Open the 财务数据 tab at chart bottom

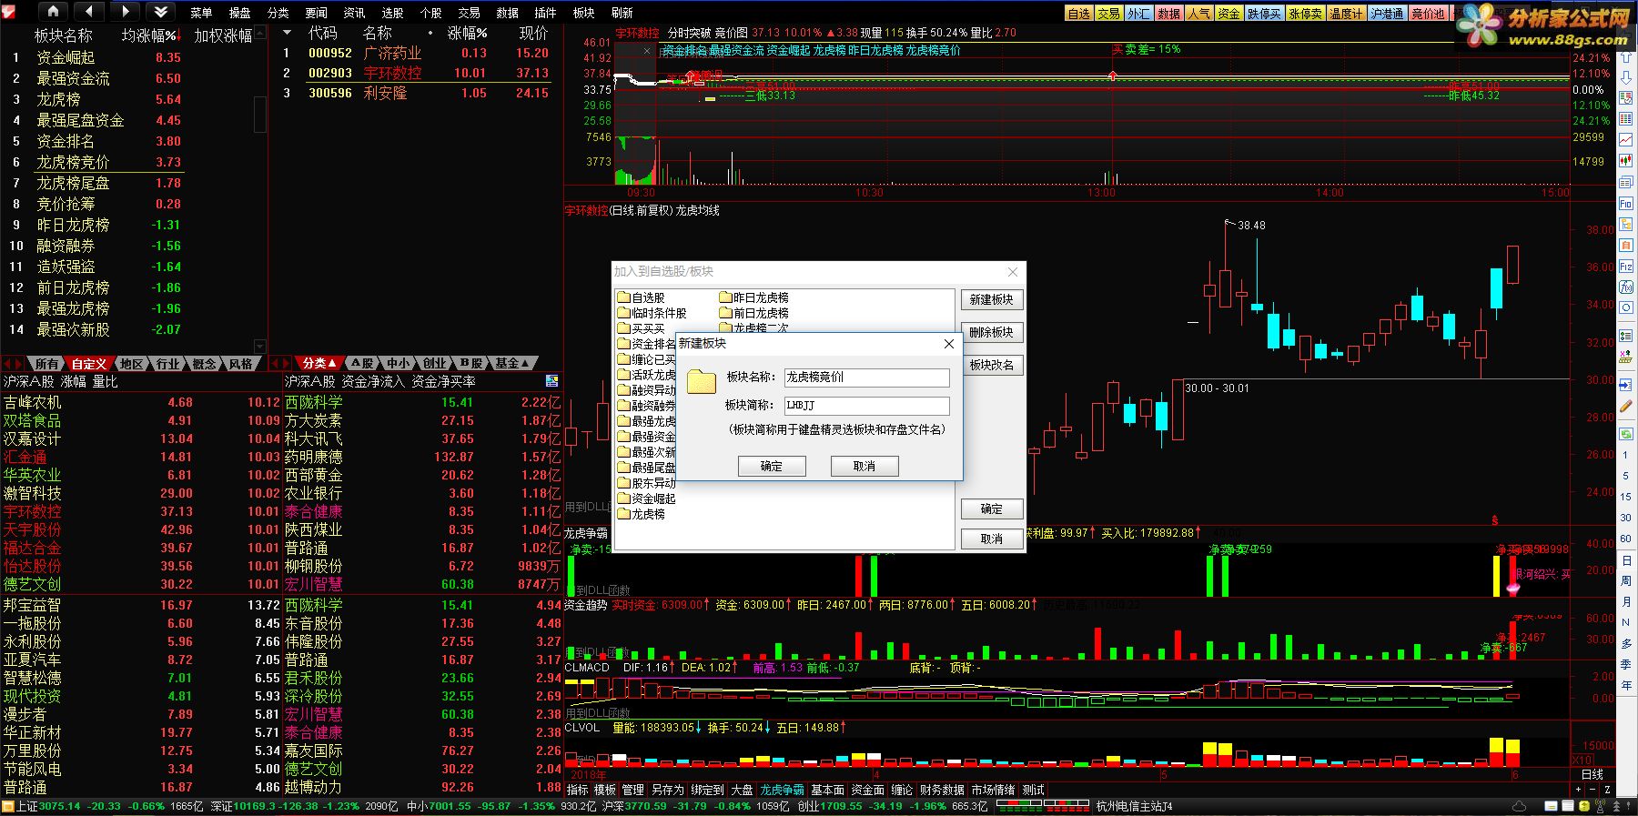(x=942, y=790)
